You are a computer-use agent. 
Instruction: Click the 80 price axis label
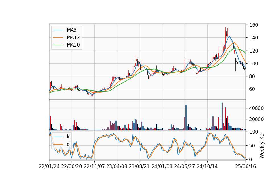(x=252, y=76)
